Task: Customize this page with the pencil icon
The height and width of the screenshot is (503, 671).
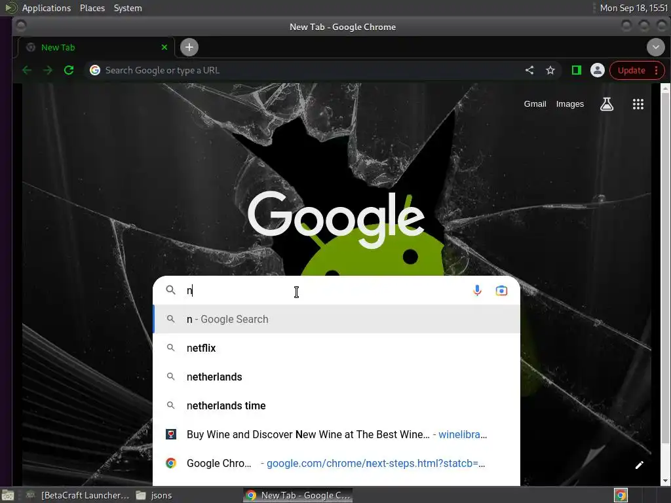Action: [x=640, y=465]
